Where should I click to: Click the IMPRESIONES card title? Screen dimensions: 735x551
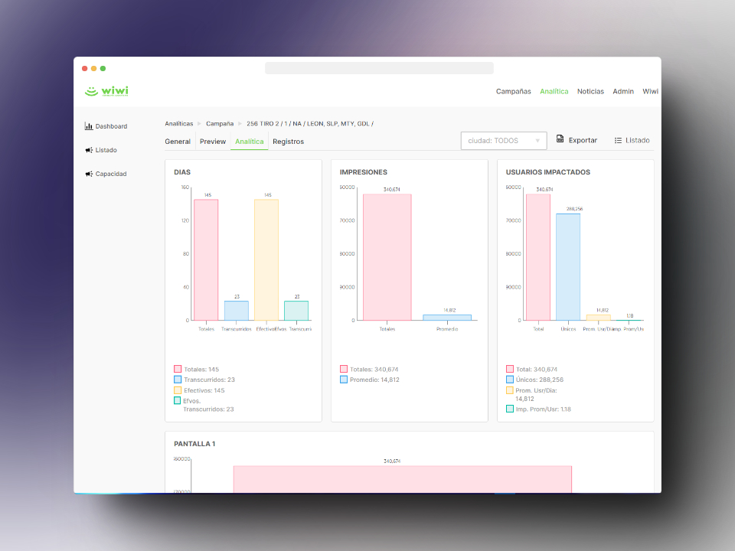[363, 172]
